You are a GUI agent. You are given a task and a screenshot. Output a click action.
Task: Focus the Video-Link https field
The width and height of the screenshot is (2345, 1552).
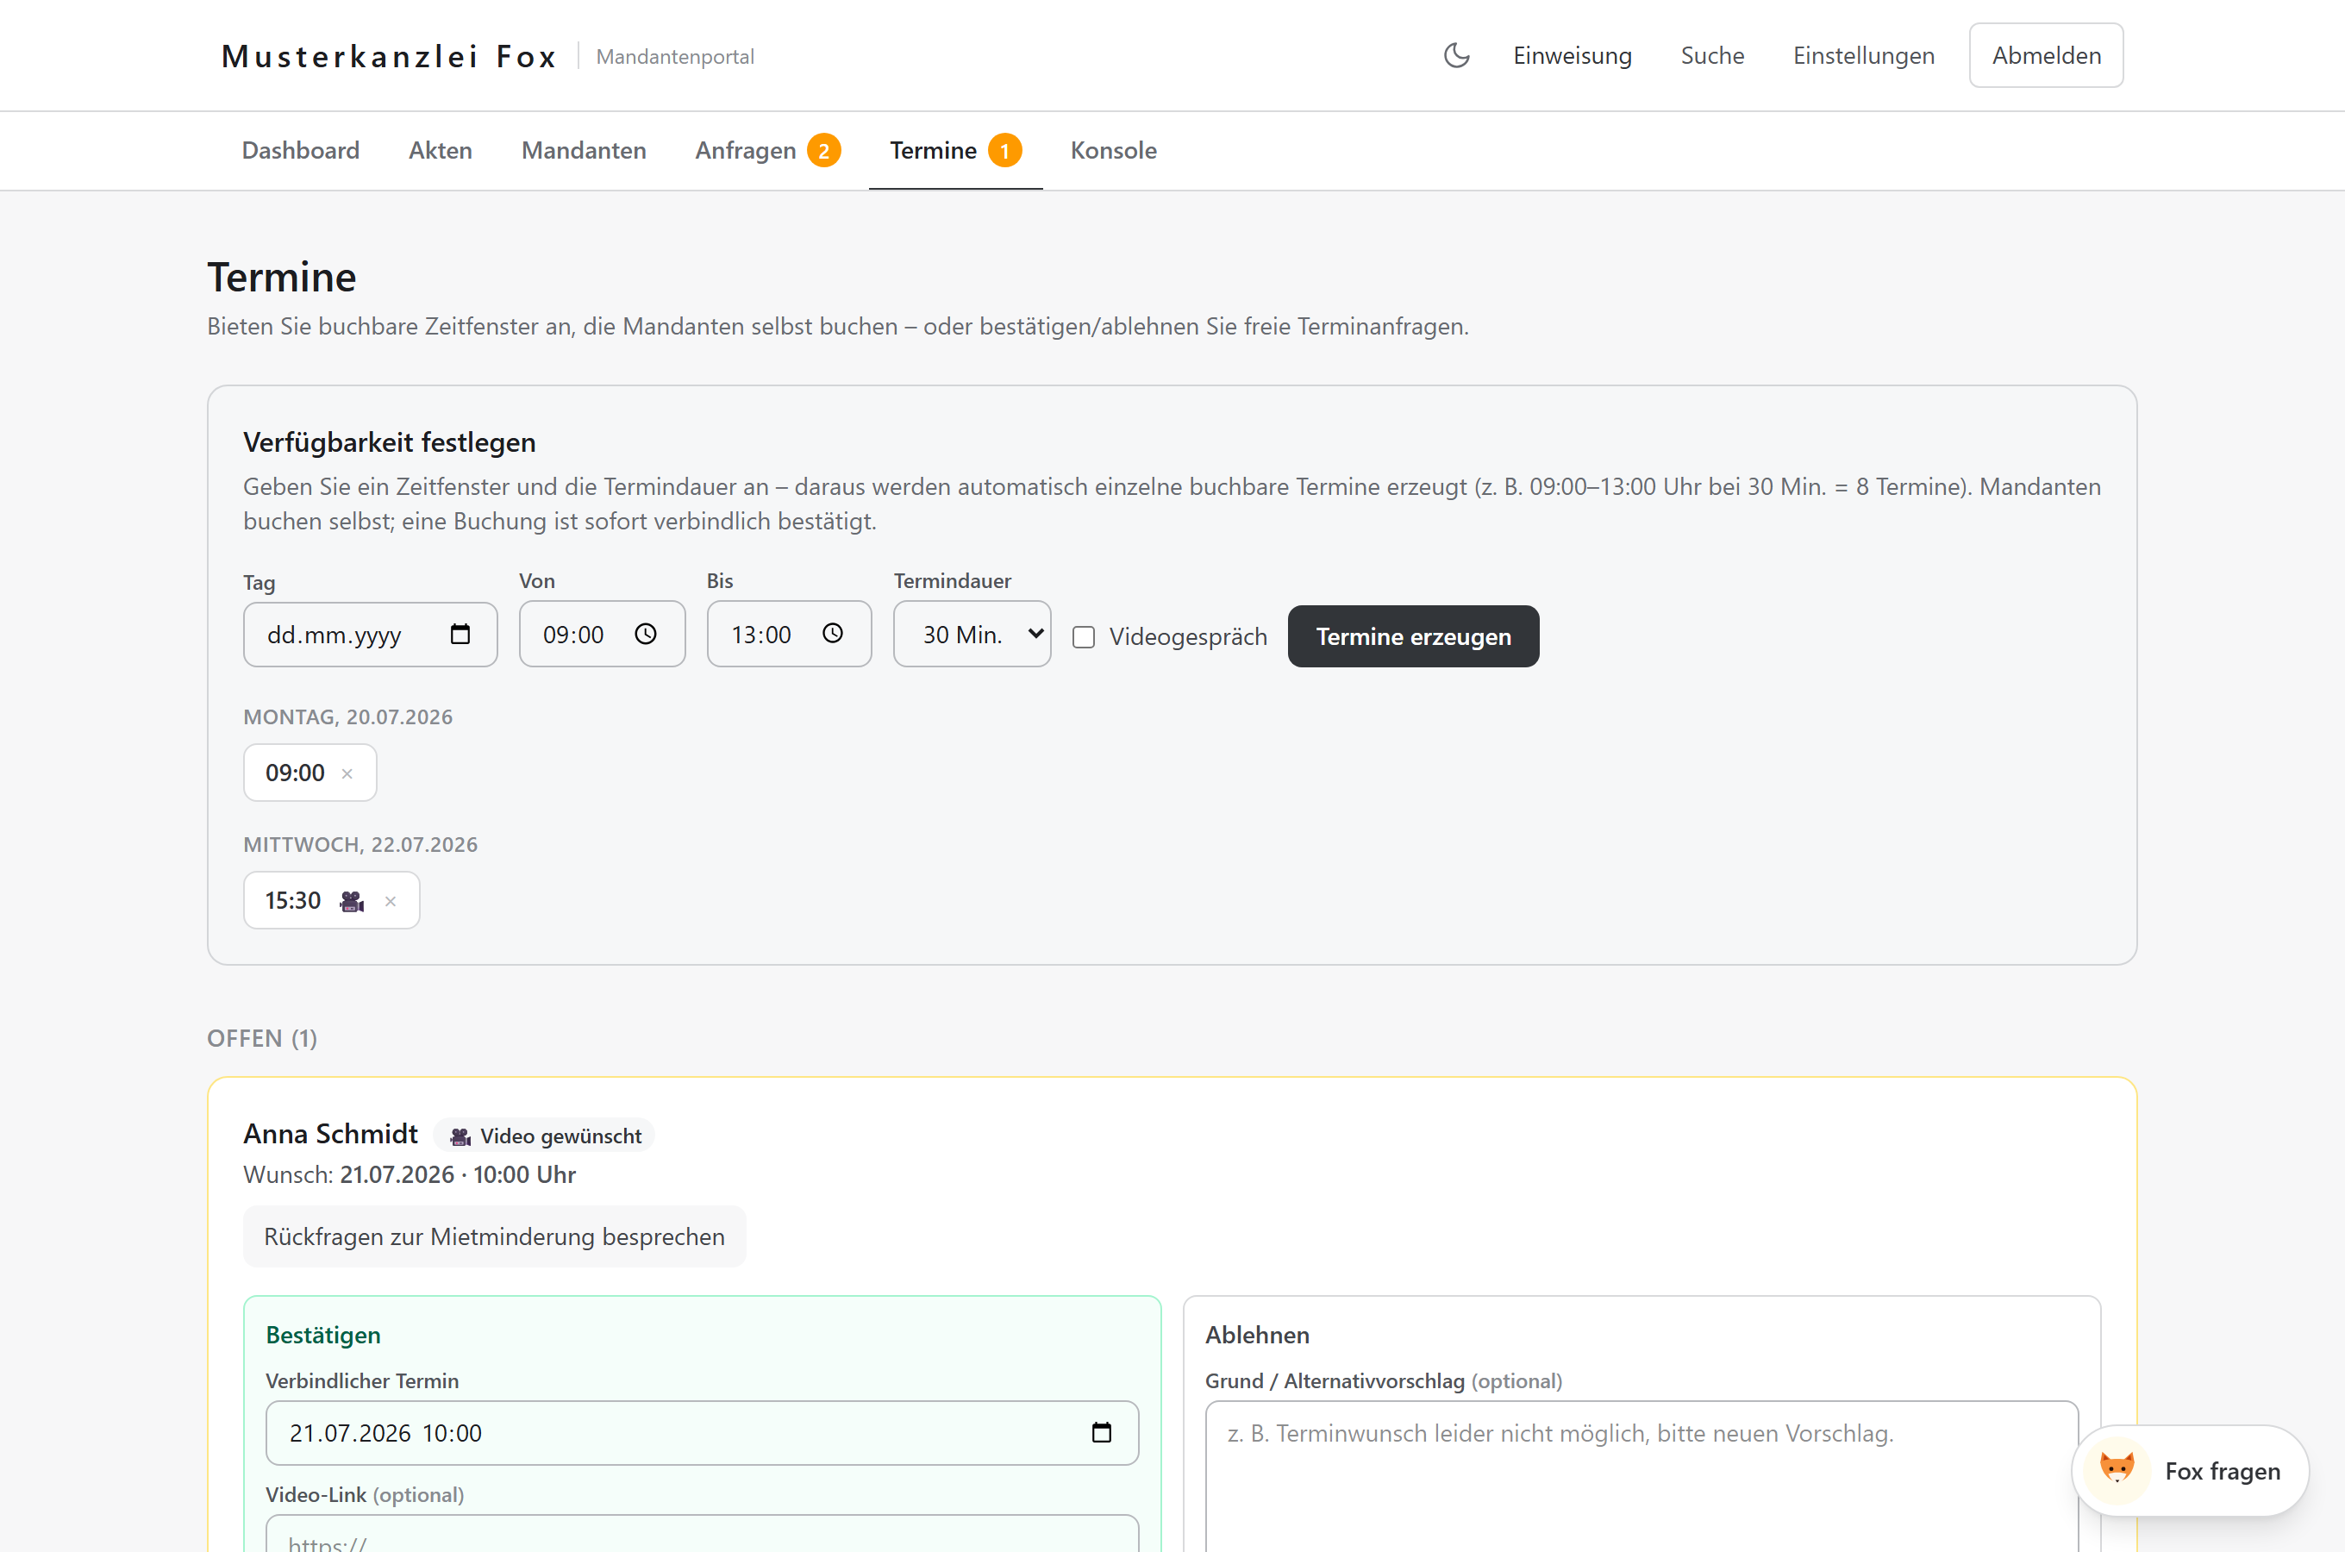(702, 1534)
